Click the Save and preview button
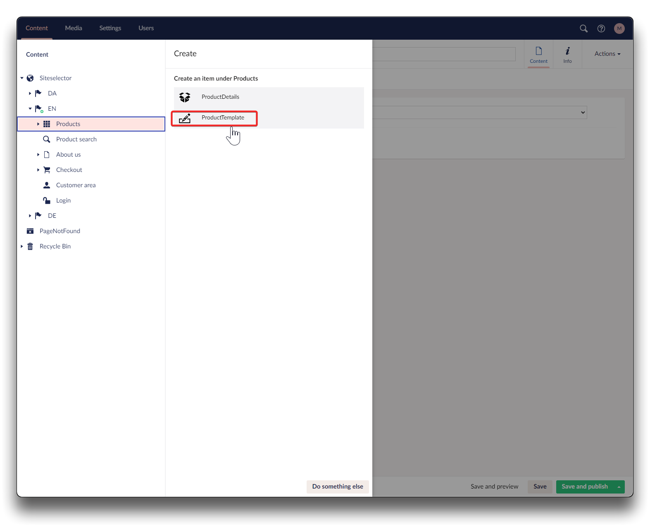Viewport: 650px width, 527px height. pyautogui.click(x=494, y=486)
